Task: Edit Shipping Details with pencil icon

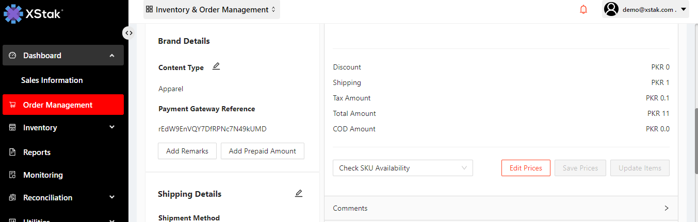Action: point(299,194)
